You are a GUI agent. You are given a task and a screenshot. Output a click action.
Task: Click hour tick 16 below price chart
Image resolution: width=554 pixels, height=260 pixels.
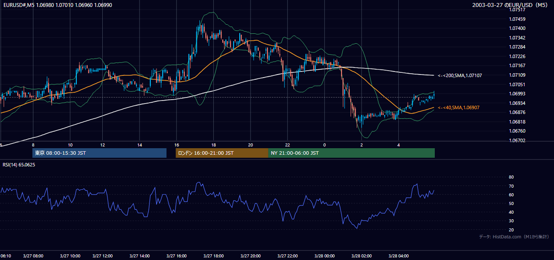point(176,145)
